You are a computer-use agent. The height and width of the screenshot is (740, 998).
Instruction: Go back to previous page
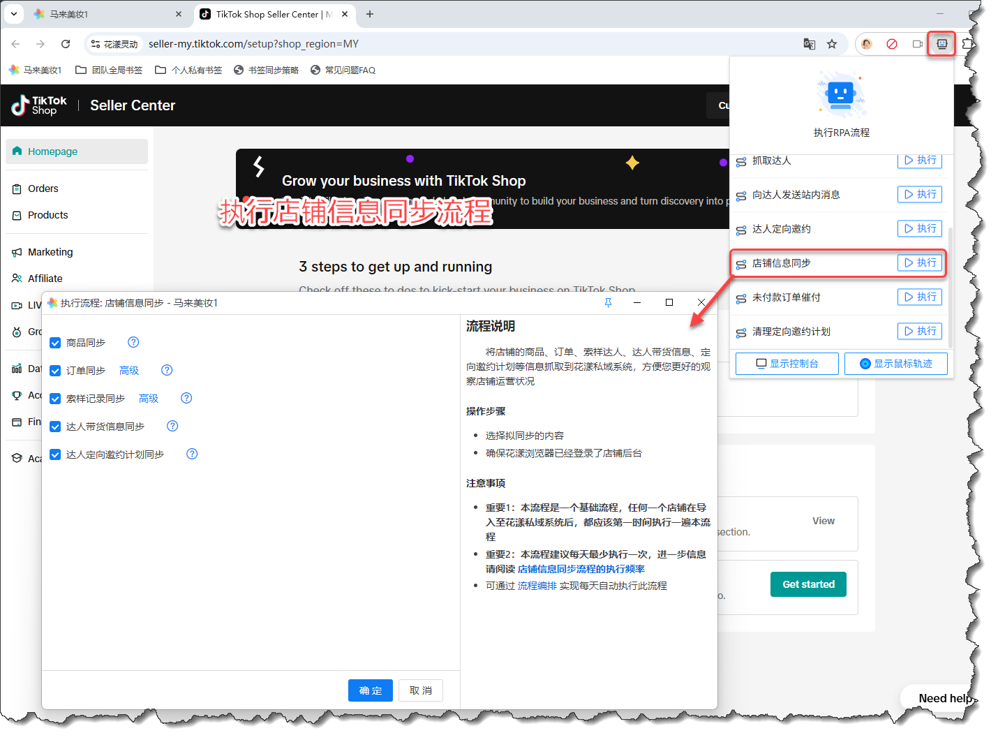16,44
